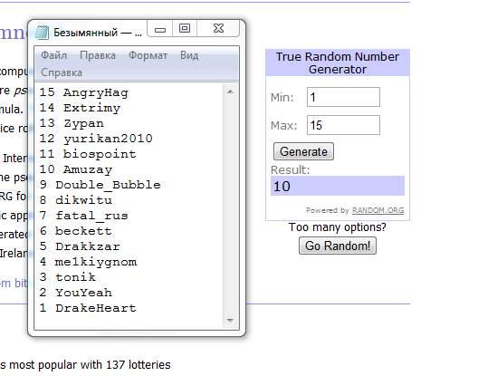
Task: Click the Notepad icon in title bar
Action: tap(42, 32)
